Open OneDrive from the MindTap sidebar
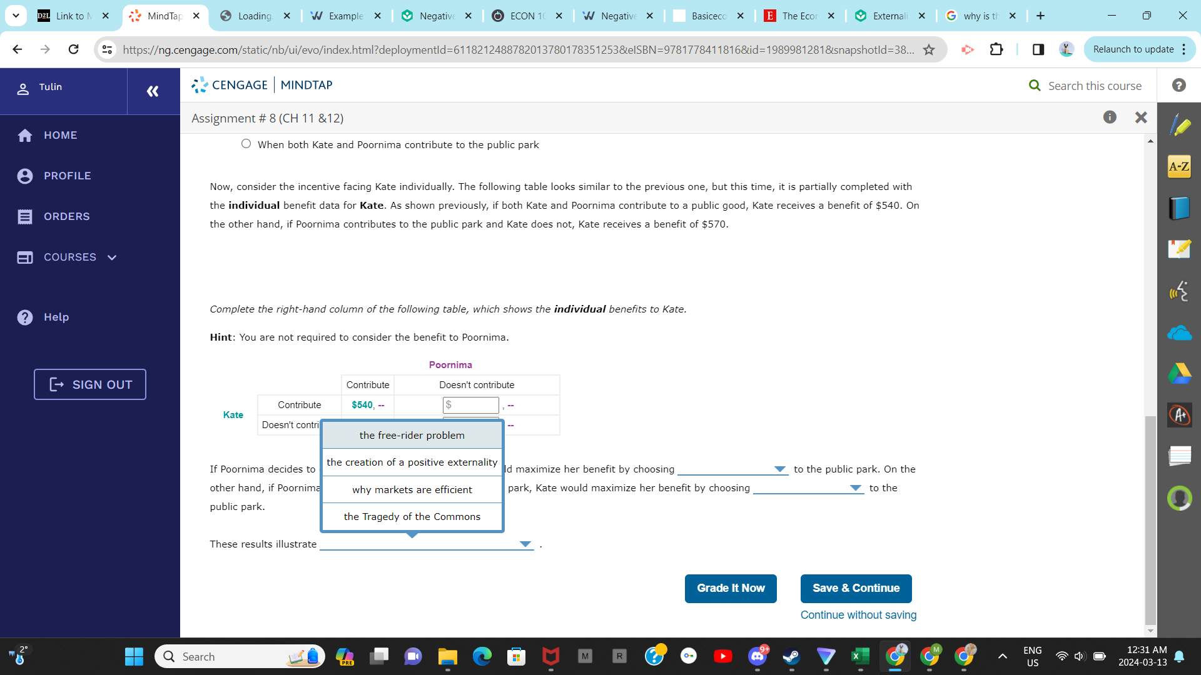Image resolution: width=1201 pixels, height=675 pixels. (x=1180, y=332)
